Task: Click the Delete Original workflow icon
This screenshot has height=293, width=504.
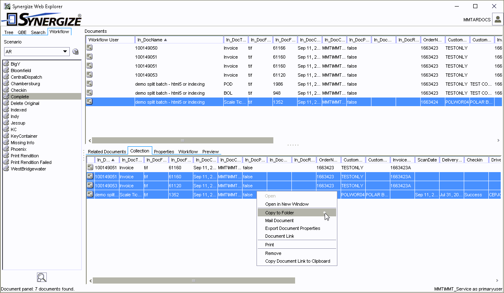Action: point(6,103)
